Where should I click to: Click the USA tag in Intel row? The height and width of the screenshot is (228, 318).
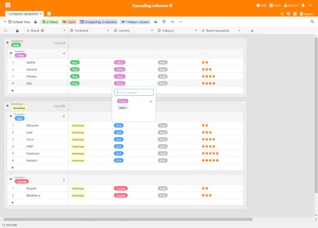(119, 132)
